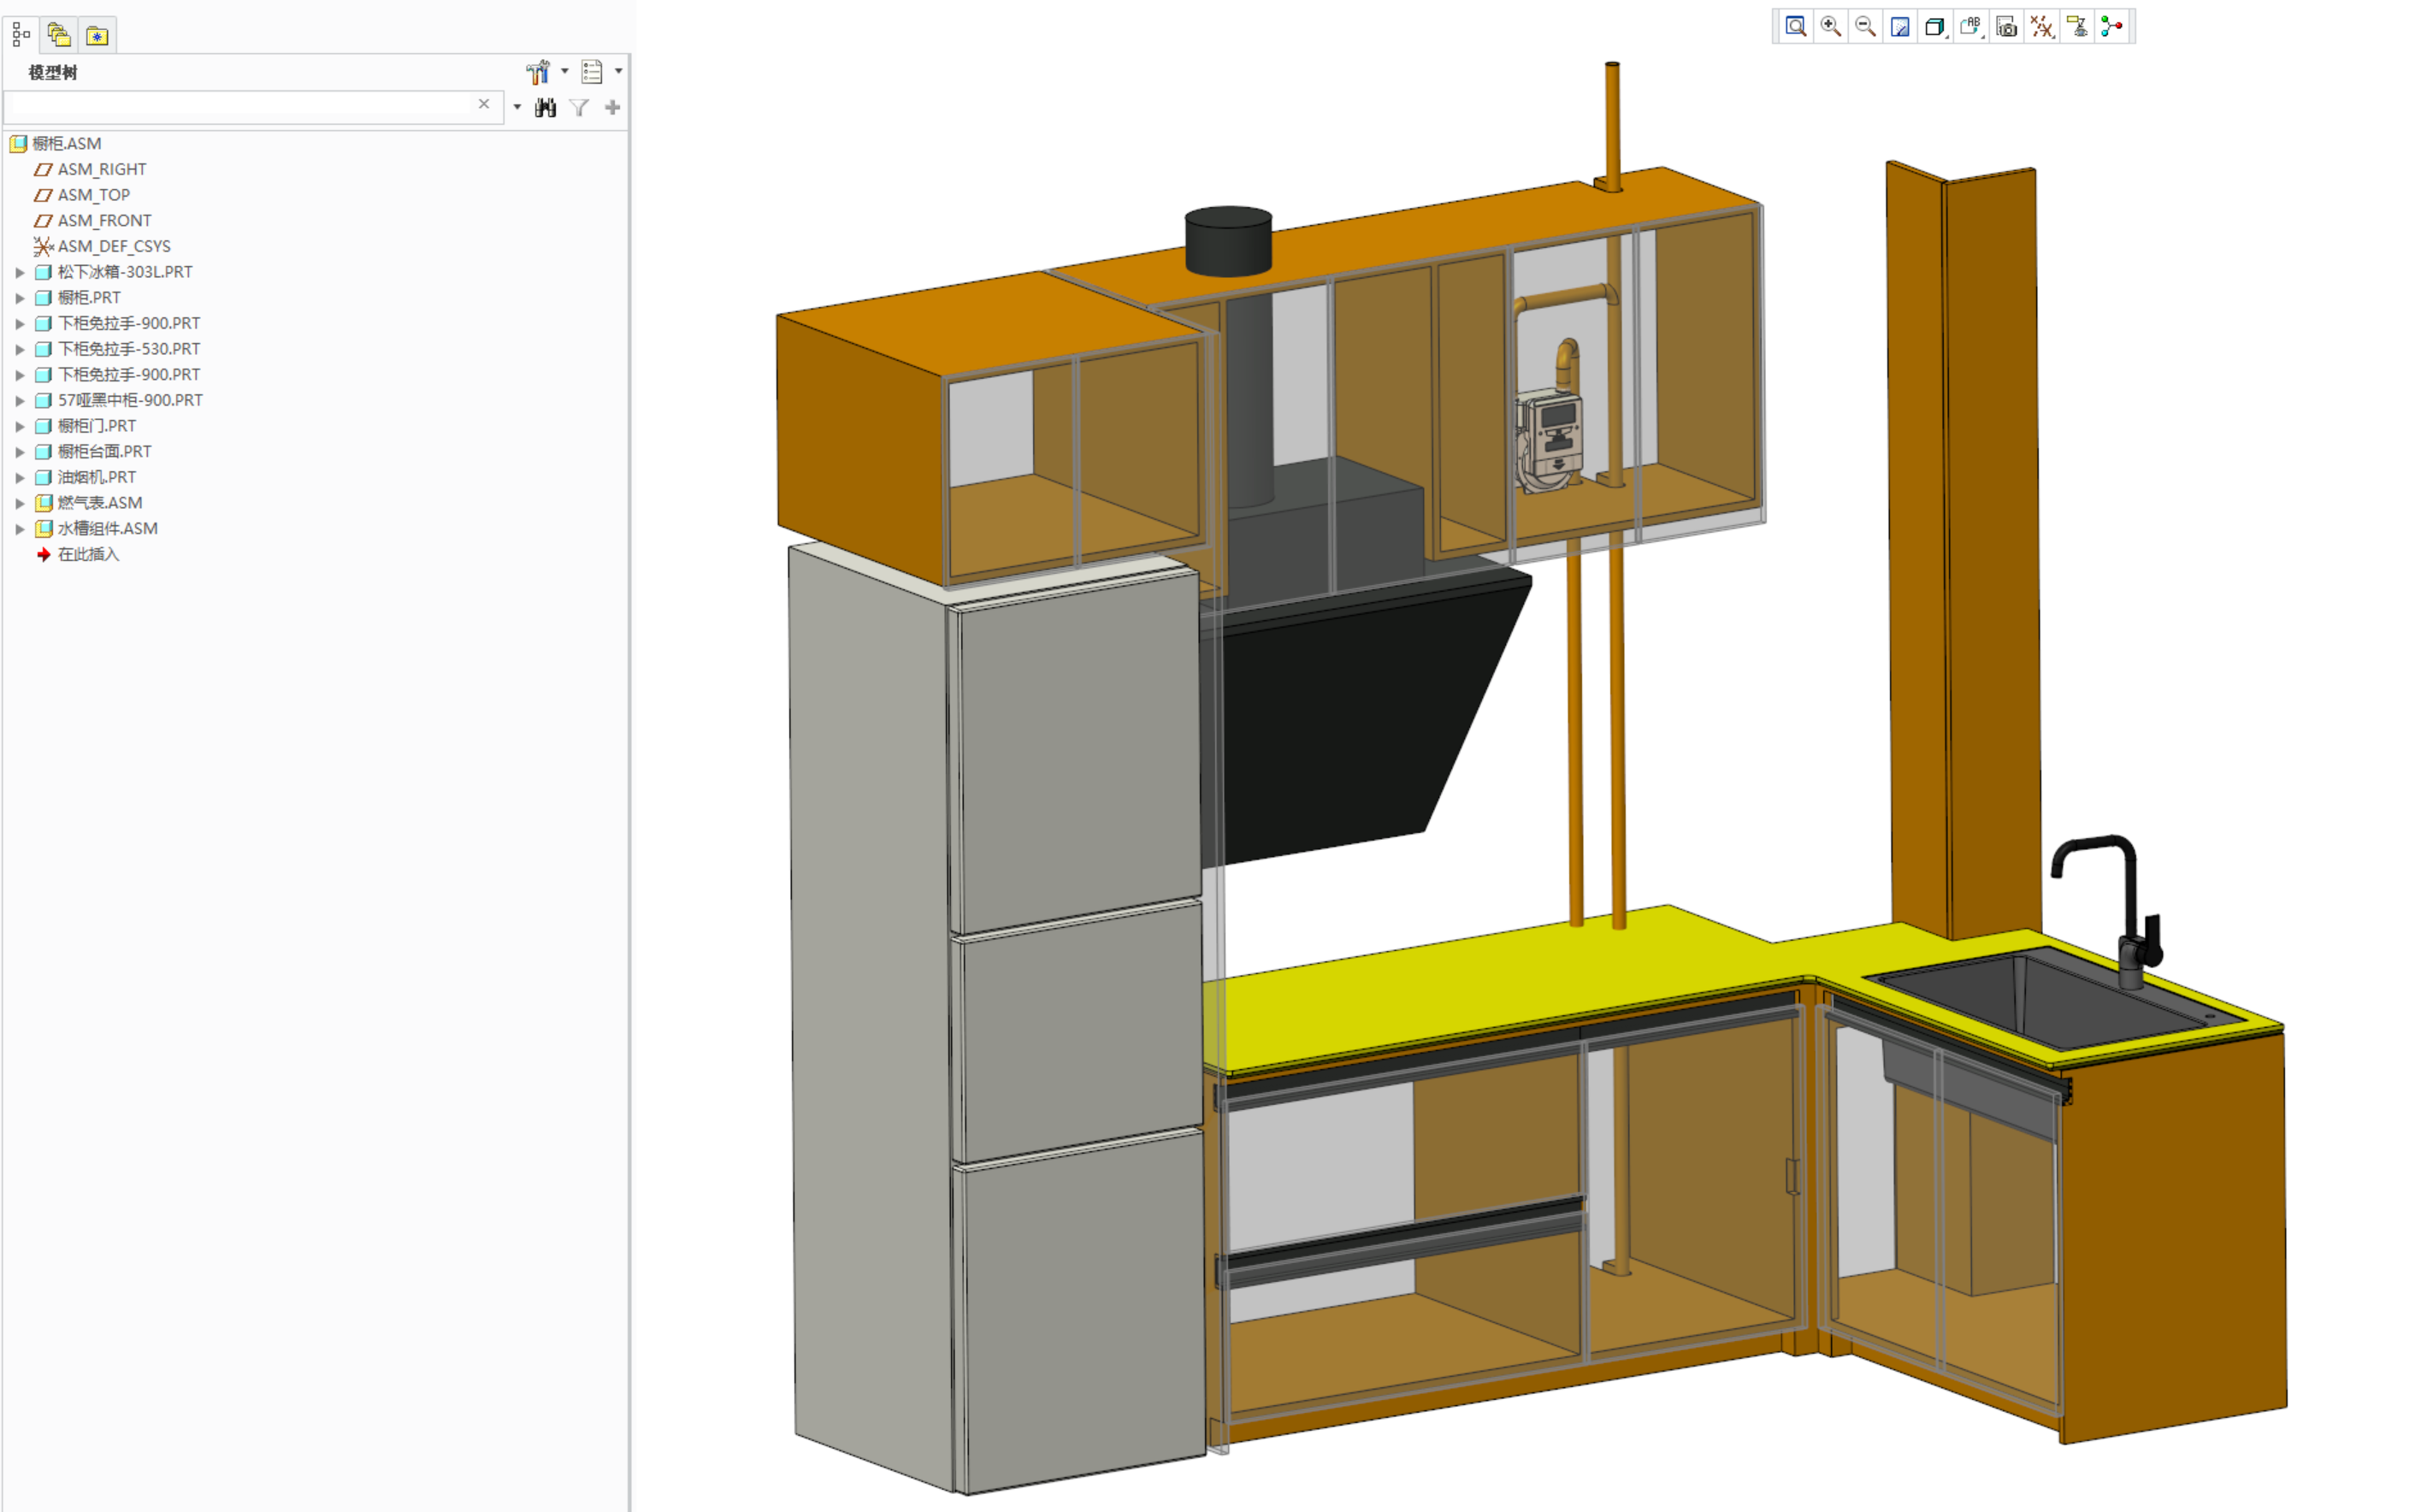The image size is (2427, 1512).
Task: Toggle annotation display icon
Action: [2076, 27]
